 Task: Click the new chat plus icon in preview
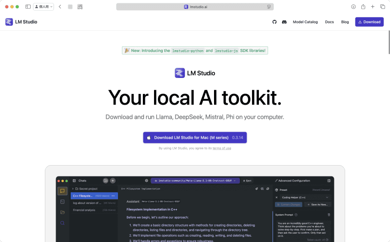pos(113,181)
